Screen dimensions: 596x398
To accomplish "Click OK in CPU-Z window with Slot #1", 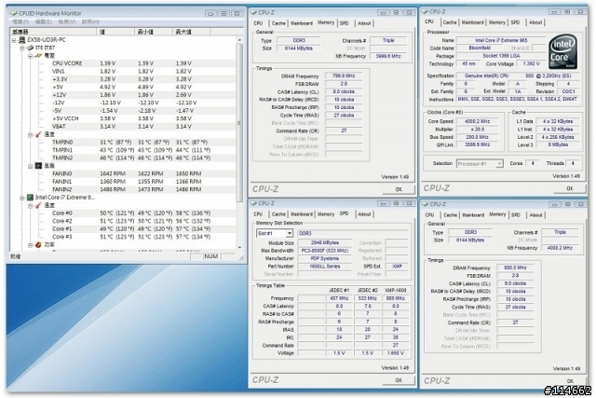I will click(x=399, y=380).
